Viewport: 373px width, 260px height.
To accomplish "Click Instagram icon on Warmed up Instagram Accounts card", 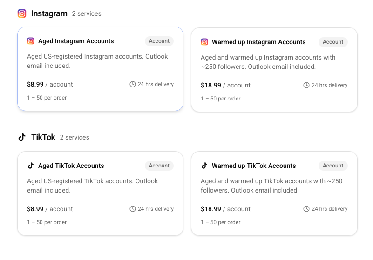I will click(204, 42).
